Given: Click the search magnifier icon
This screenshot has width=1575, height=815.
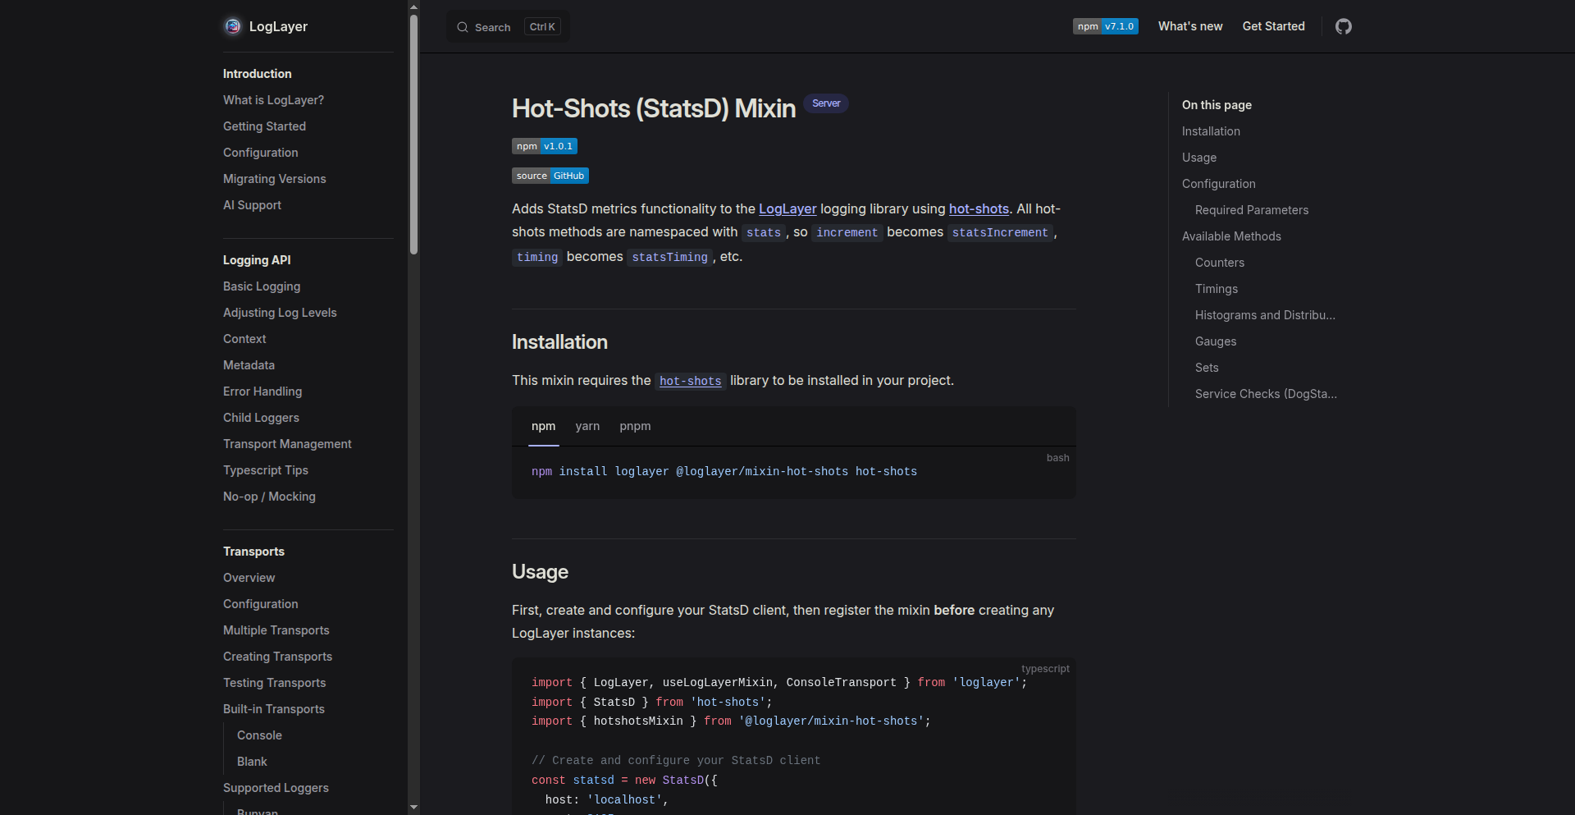Looking at the screenshot, I should pyautogui.click(x=463, y=27).
